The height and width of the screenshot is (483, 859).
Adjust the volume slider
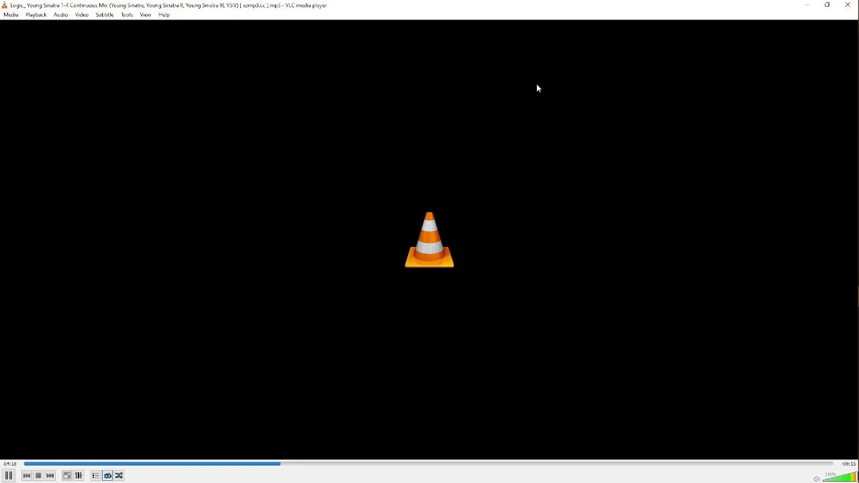coord(840,477)
